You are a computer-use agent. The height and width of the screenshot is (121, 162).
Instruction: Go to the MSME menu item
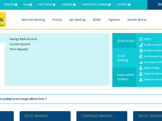97,20
